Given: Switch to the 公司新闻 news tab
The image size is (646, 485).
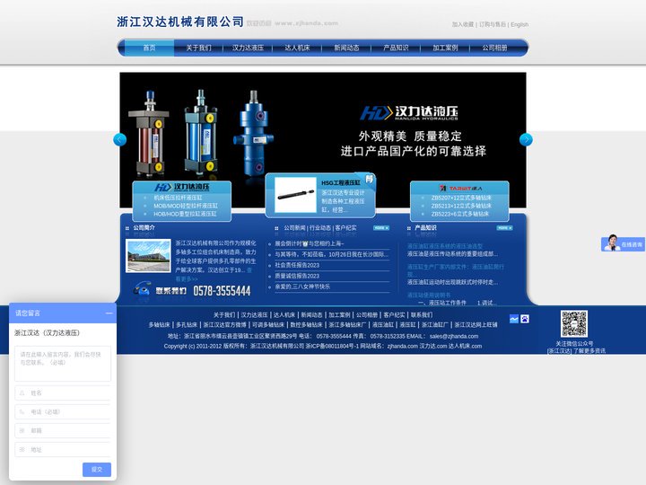Looking at the screenshot, I should 294,227.
